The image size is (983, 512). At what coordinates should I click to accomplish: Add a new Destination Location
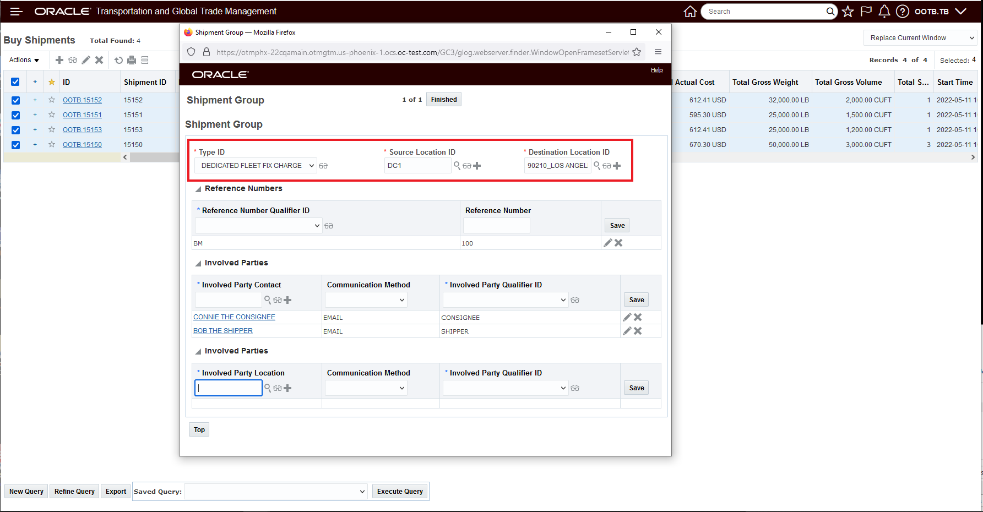[x=617, y=166]
